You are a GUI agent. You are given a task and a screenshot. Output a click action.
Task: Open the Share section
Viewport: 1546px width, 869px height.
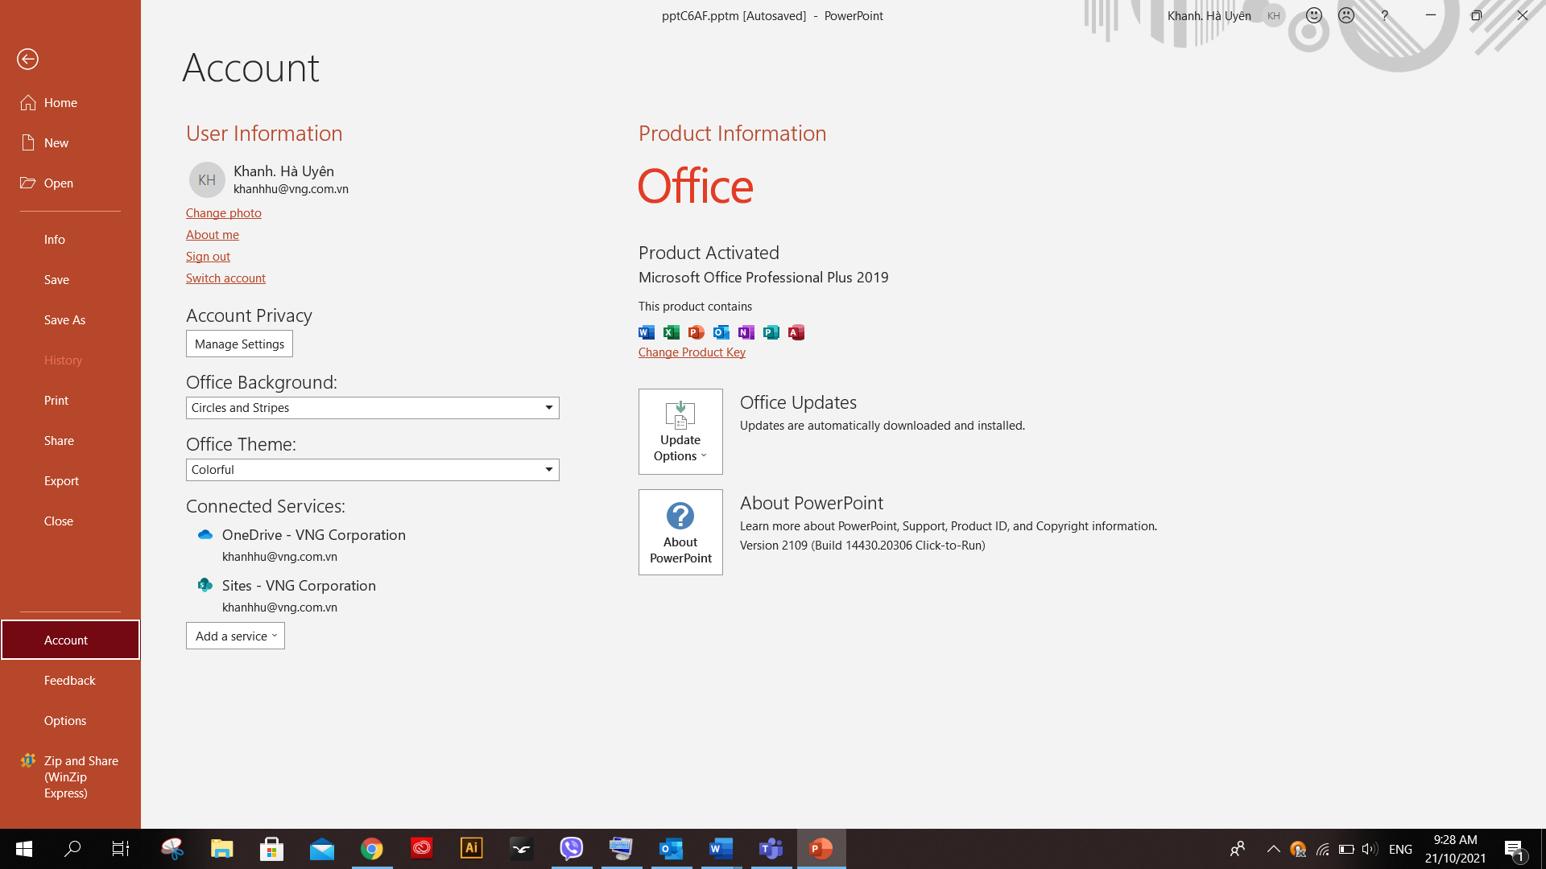tap(70, 440)
